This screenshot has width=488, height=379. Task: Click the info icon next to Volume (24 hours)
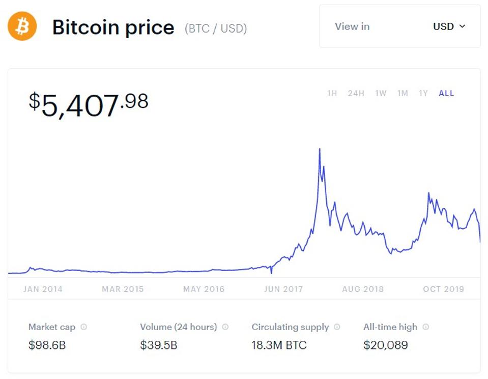[225, 327]
